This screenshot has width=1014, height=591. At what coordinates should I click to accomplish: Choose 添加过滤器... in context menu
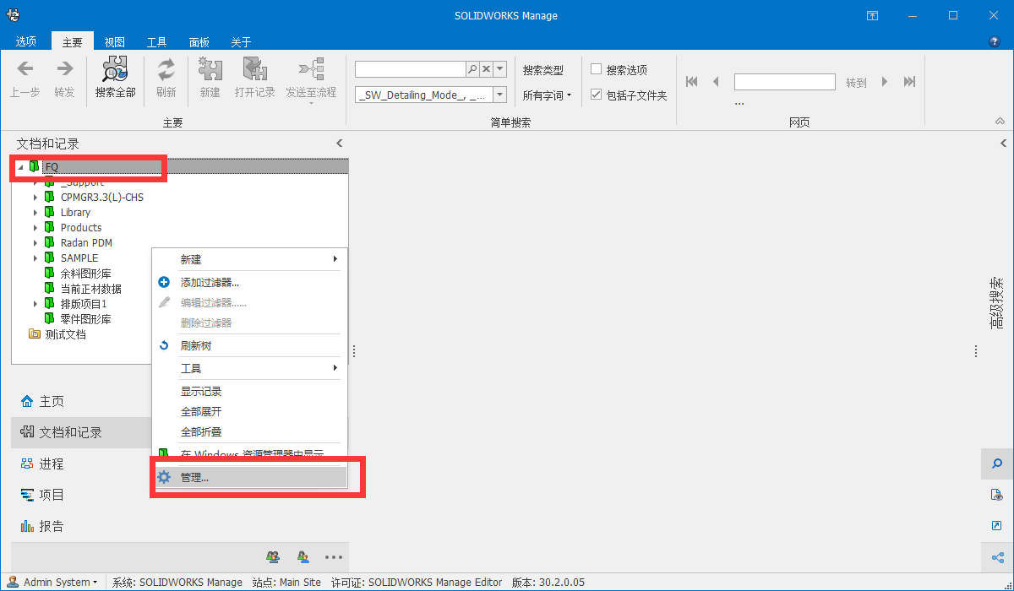tap(249, 283)
